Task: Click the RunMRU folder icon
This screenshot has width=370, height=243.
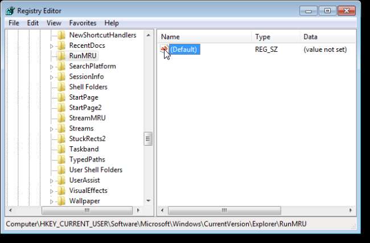Action: (61, 56)
